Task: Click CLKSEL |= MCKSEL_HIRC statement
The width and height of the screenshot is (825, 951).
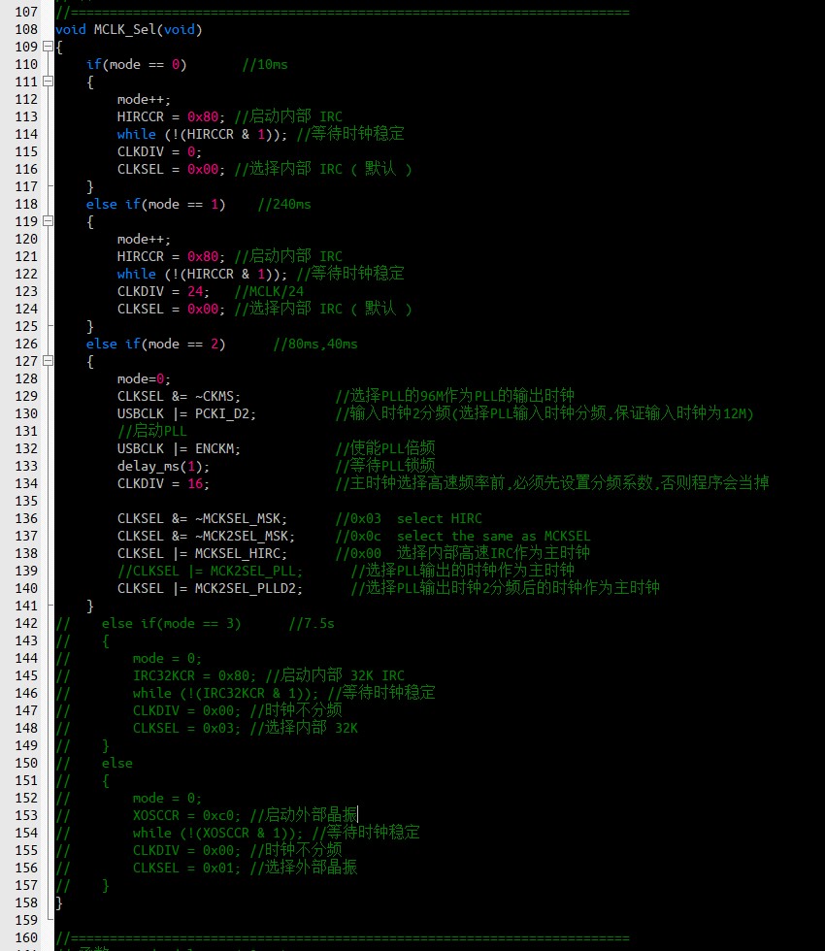Action: tap(202, 554)
